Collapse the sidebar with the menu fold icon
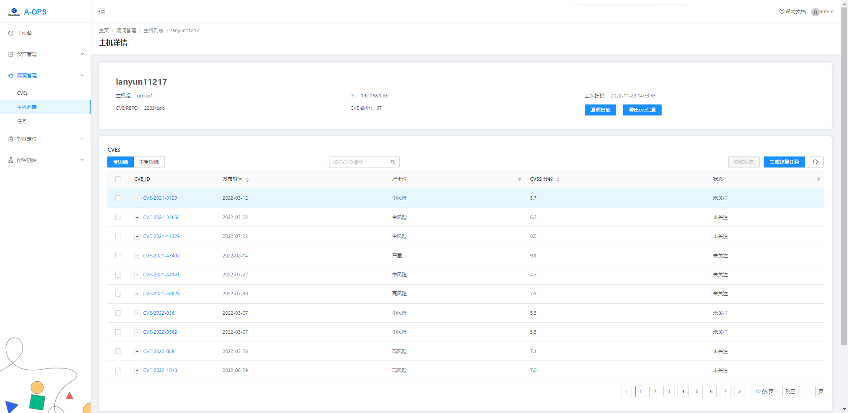Viewport: 848px width, 413px height. [x=102, y=11]
